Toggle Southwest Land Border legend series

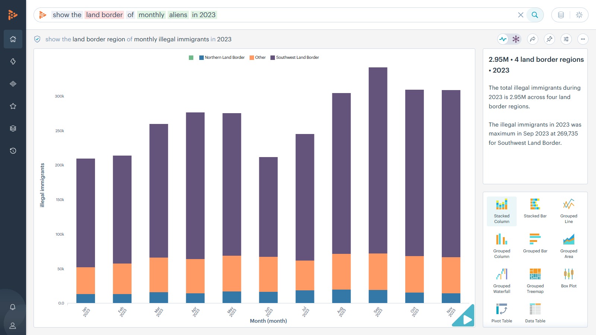[x=295, y=58]
